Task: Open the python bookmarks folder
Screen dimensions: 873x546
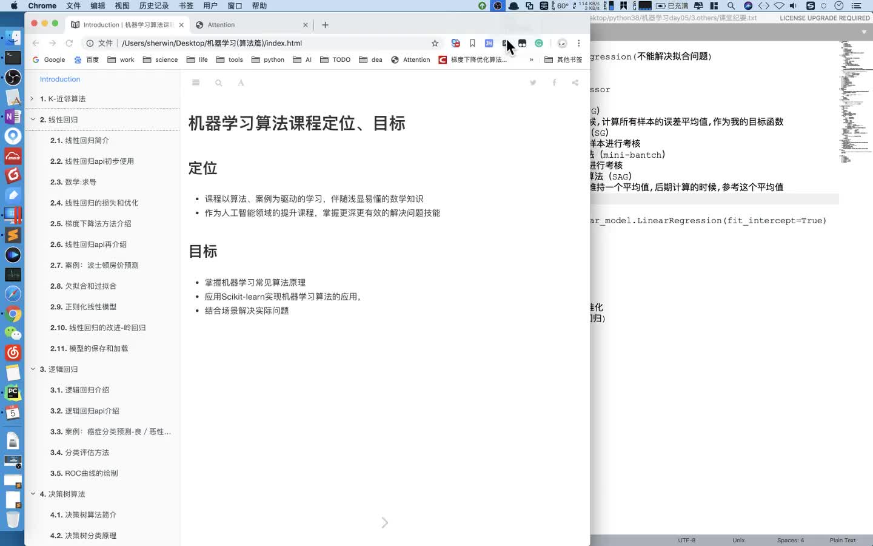Action: click(x=268, y=59)
